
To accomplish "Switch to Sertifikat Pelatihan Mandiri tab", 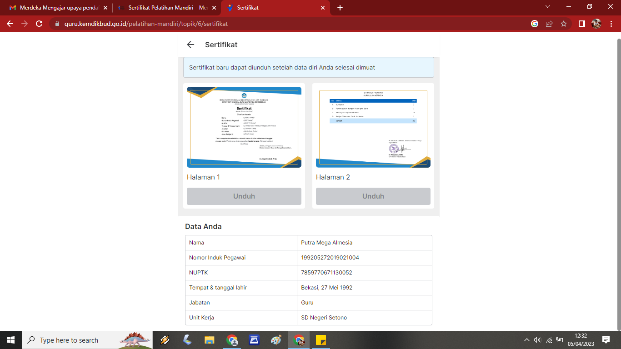I will (x=164, y=8).
